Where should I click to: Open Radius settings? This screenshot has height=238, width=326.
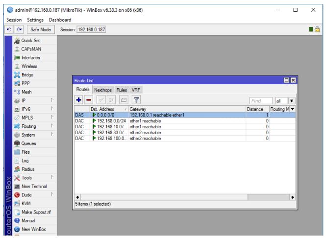(35, 169)
